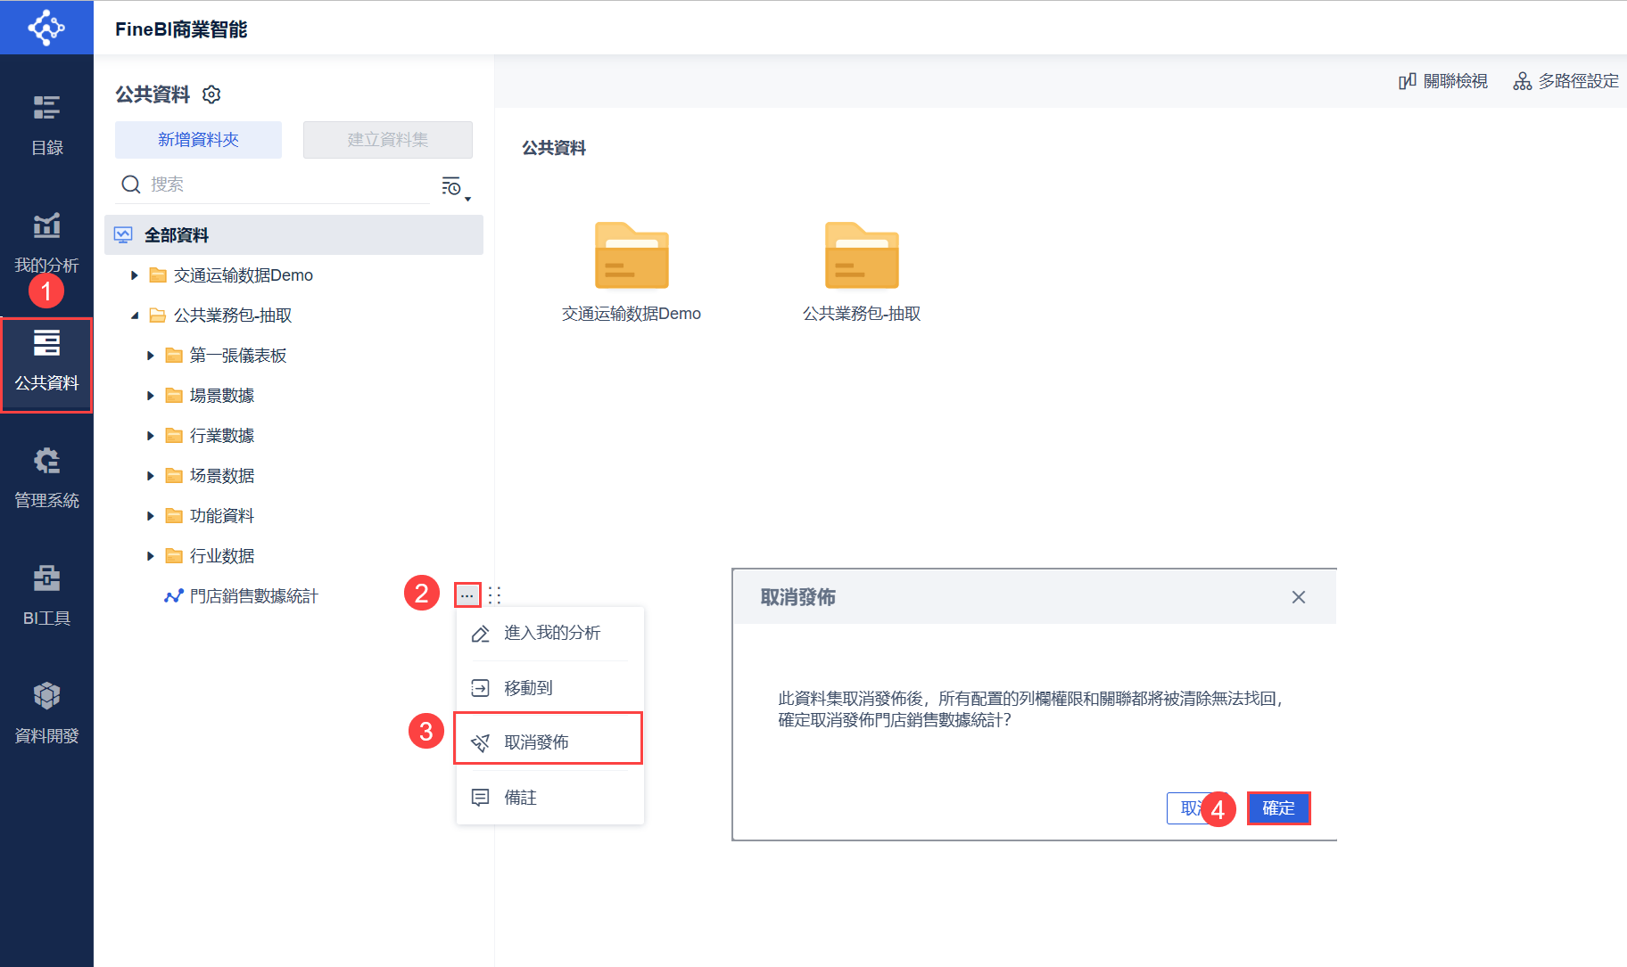
Task: Open 我的分析 in the sidebar
Action: click(x=46, y=242)
